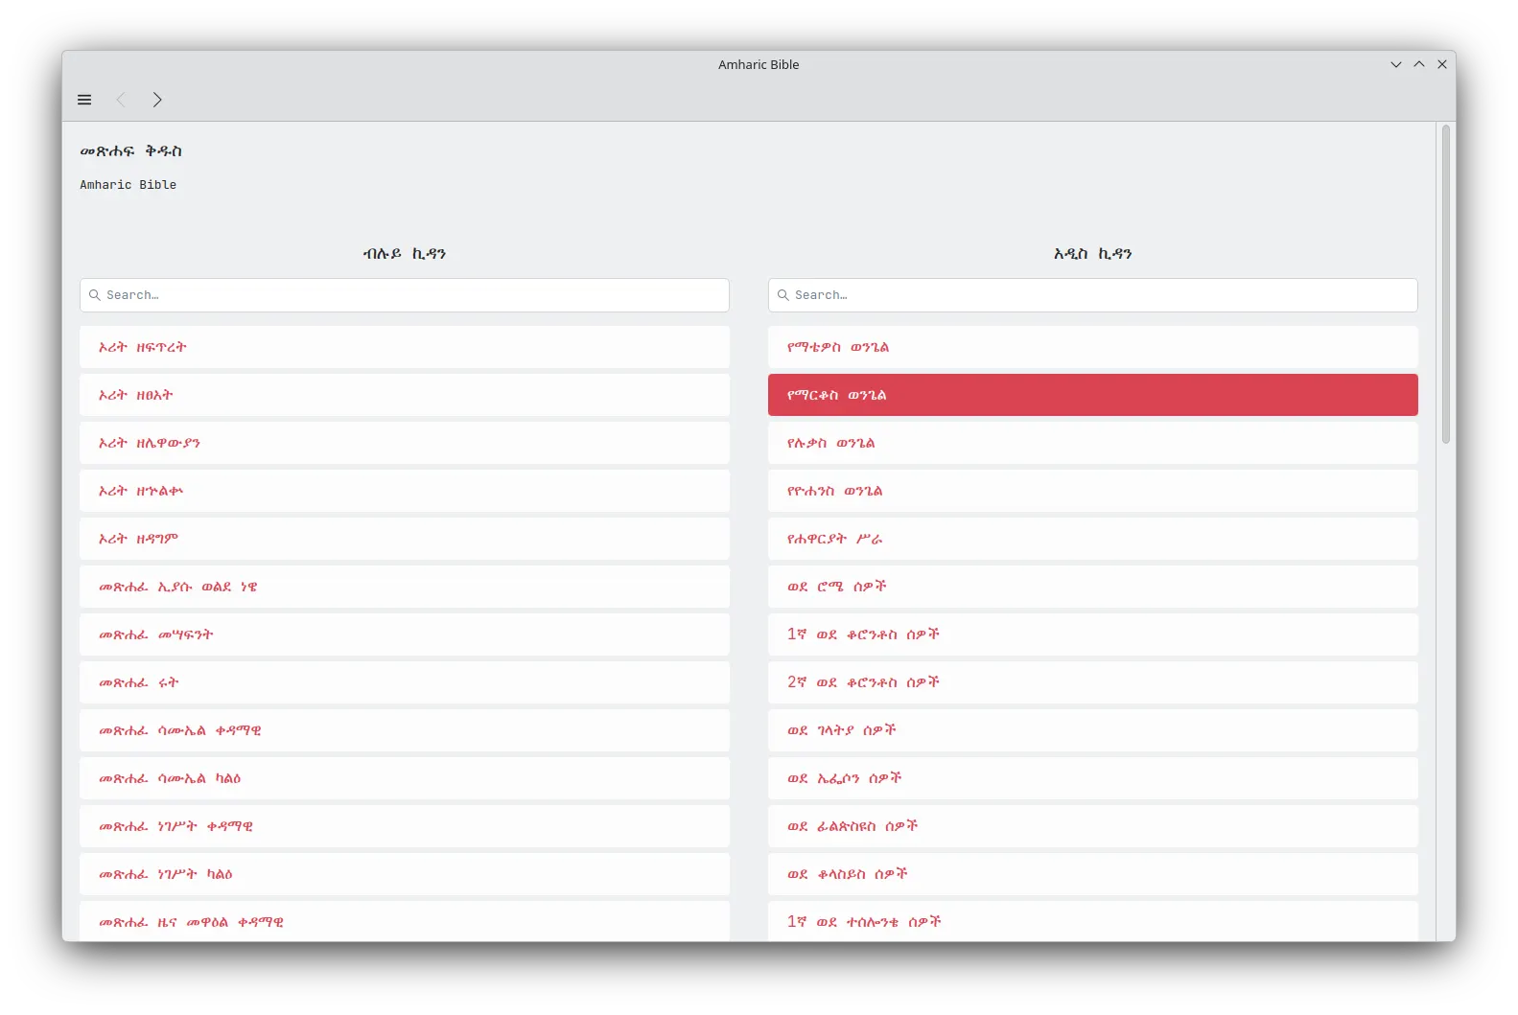
Task: Open መጽሐፈ ሳሙኤል ካልዕ
Action: pyautogui.click(x=405, y=778)
